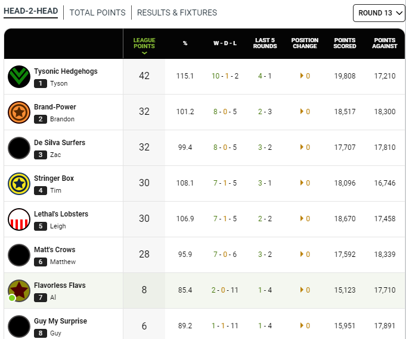Click league points value 42

tap(144, 76)
